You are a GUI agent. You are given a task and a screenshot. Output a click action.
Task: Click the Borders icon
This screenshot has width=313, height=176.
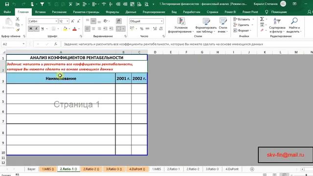54,29
